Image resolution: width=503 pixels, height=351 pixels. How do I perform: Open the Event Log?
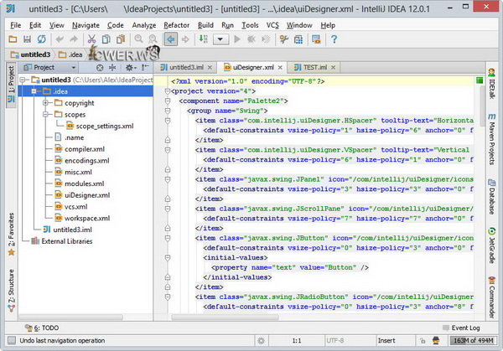(x=461, y=328)
